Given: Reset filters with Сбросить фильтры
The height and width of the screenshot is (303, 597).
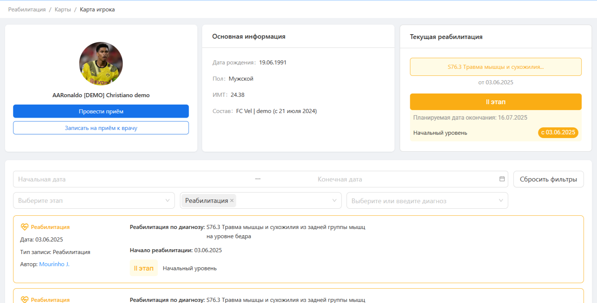Looking at the screenshot, I should pos(548,179).
